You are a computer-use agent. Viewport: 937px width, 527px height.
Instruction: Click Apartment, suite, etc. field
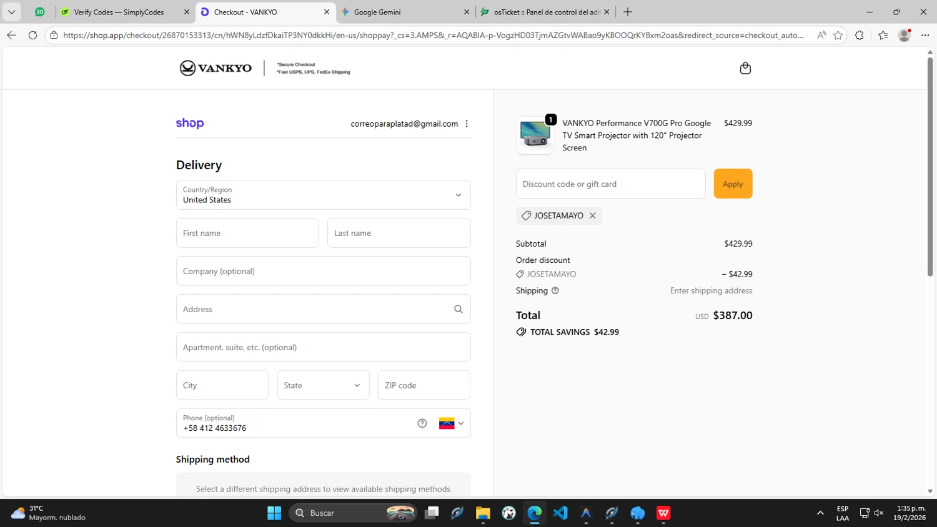click(x=323, y=347)
